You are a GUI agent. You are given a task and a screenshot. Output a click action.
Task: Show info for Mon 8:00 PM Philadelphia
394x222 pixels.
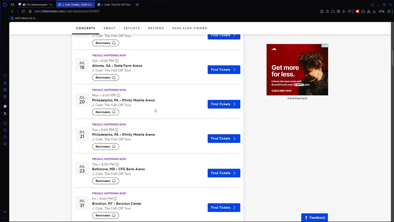[118, 95]
